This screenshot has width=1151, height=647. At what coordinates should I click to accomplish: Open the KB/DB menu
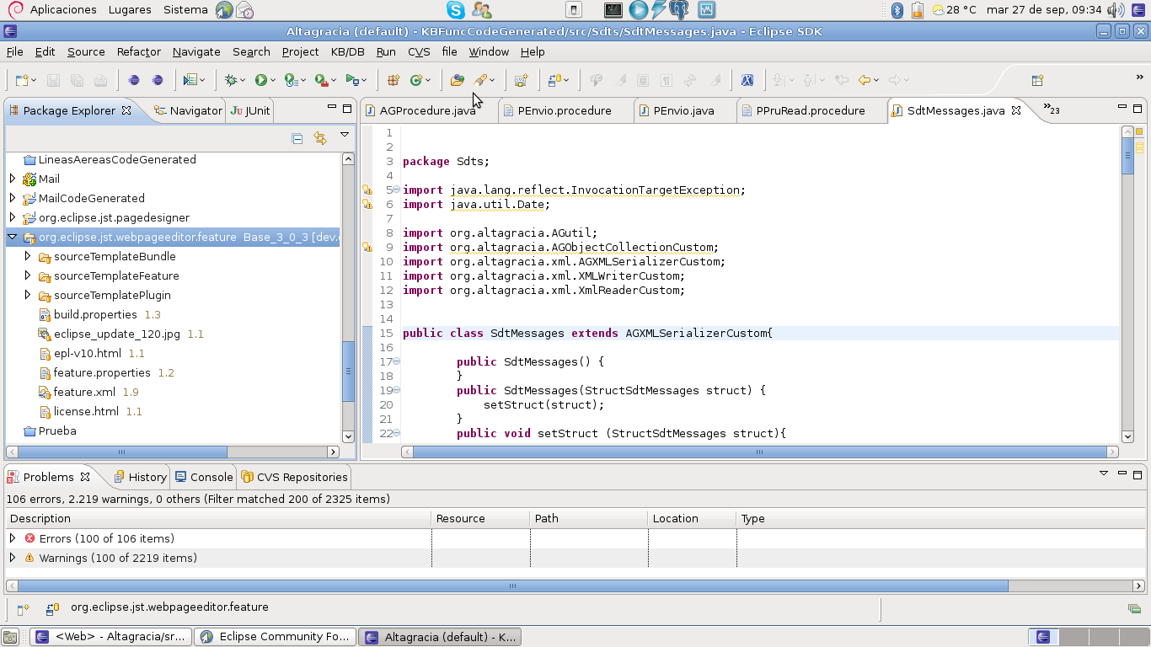(348, 52)
